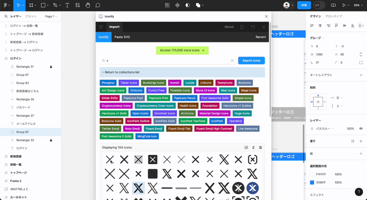The width and height of the screenshot is (367, 200).
Task: Align horizontal centers icon
Action: (x=320, y=26)
